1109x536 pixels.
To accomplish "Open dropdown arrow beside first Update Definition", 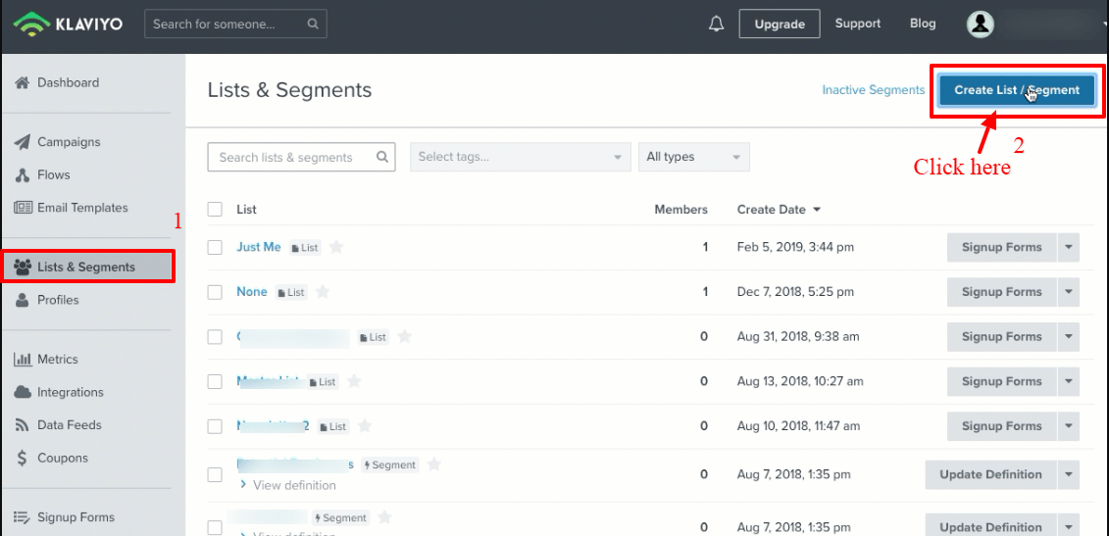I will (x=1069, y=474).
